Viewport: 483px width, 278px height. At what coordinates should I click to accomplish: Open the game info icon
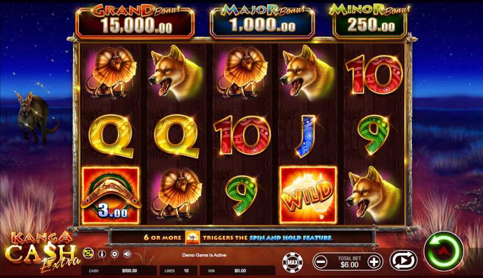pyautogui.click(x=102, y=254)
